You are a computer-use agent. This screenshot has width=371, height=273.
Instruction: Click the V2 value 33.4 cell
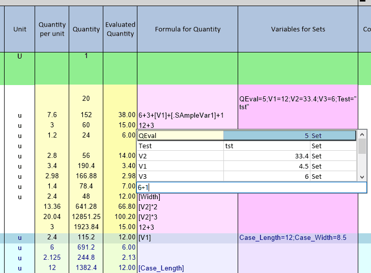(x=267, y=156)
